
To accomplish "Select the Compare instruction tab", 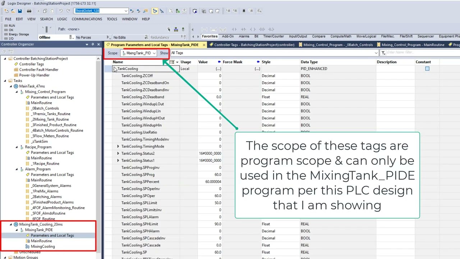I will [319, 36].
